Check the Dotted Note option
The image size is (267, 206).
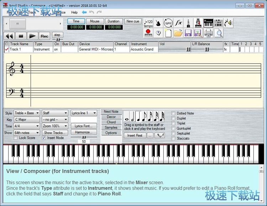(x=173, y=113)
